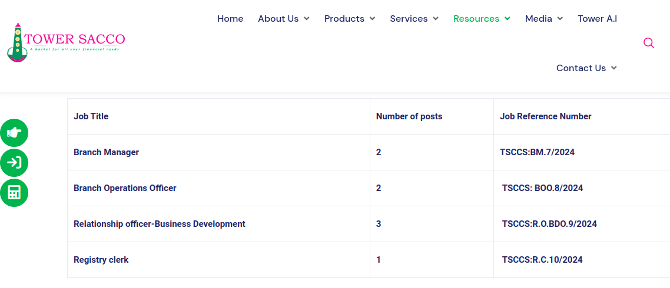The image size is (670, 288).
Task: Expand the Products dropdown menu
Action: pos(349,19)
